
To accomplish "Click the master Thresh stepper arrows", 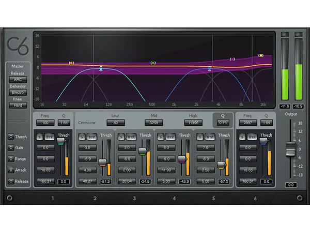I will 11,137.
